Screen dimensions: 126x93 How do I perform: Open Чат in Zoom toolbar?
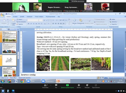click(x=56, y=86)
